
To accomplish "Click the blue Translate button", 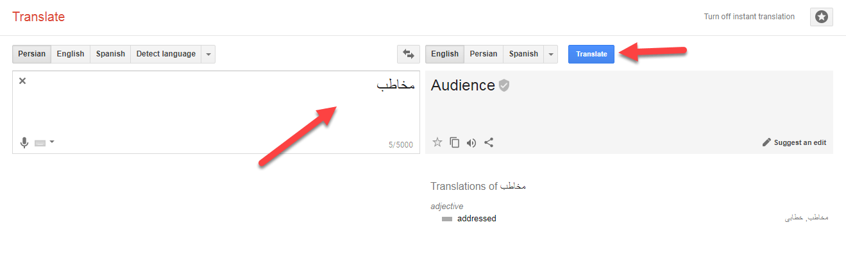I will click(x=591, y=54).
